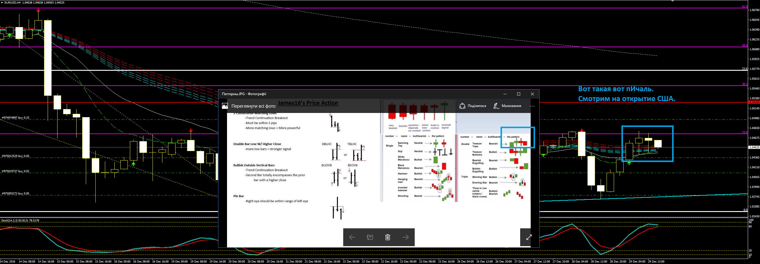
Task: Open the chart dropdown arrow next to EURUSD,H4
Action: pyautogui.click(x=2, y=2)
